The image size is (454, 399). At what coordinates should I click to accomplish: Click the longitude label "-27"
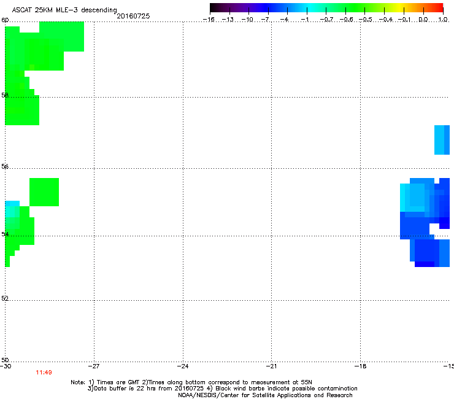[94, 366]
